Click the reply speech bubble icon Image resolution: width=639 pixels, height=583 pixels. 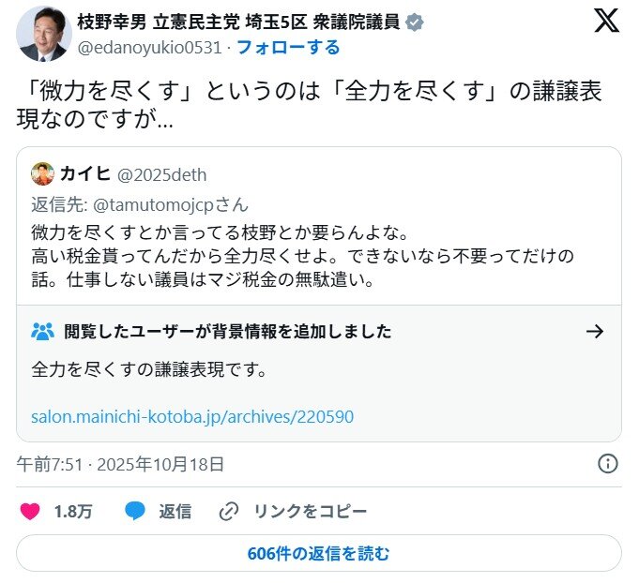tap(135, 512)
